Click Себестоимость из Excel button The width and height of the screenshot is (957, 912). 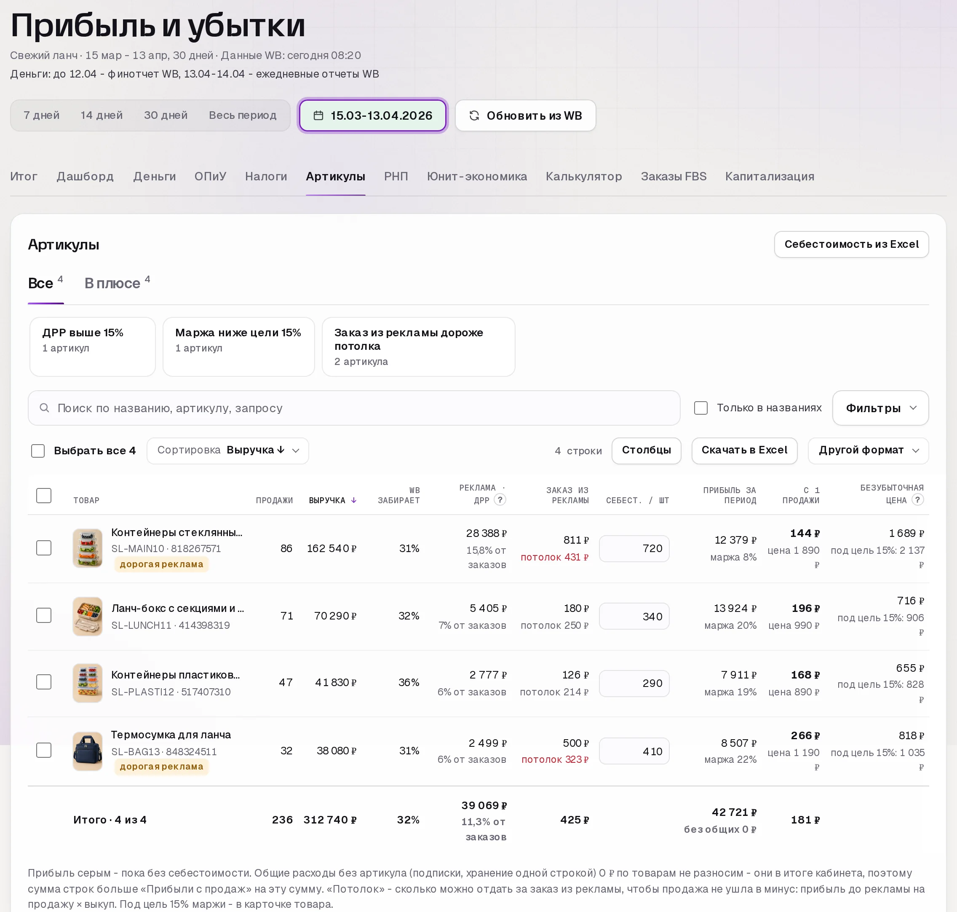(851, 244)
